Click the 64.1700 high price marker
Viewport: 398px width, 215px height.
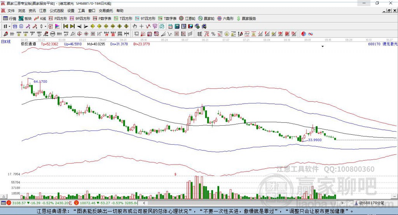click(x=40, y=81)
